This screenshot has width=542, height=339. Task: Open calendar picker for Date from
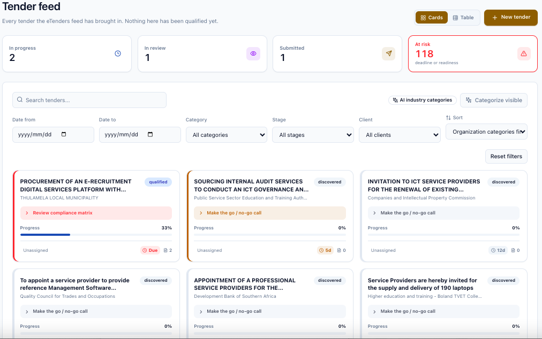click(64, 134)
